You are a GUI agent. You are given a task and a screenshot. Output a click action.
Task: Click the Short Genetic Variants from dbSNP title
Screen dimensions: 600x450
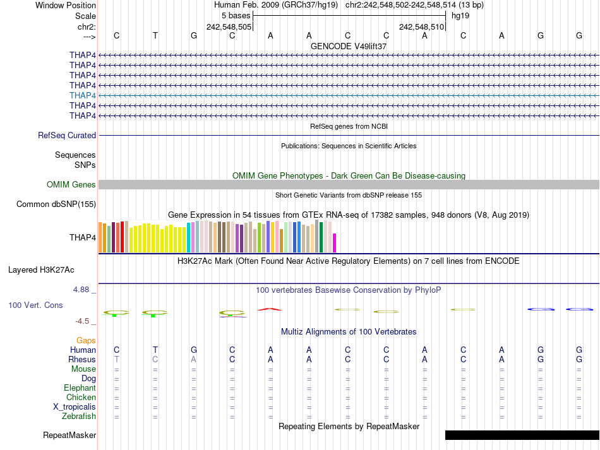pyautogui.click(x=349, y=195)
